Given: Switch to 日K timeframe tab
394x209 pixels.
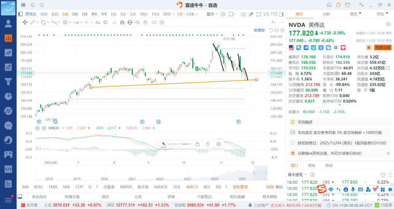Looking at the screenshot, I should tap(65, 14).
